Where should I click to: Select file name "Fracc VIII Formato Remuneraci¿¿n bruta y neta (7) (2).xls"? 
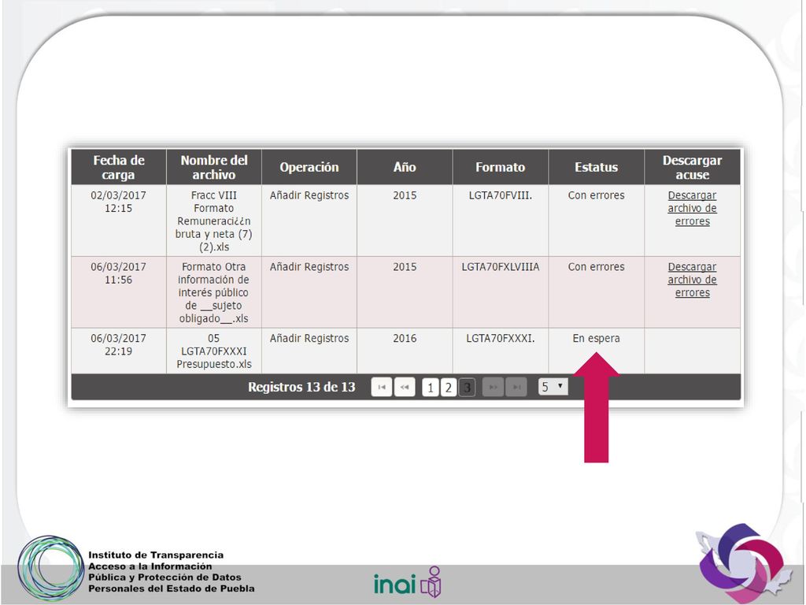click(214, 221)
